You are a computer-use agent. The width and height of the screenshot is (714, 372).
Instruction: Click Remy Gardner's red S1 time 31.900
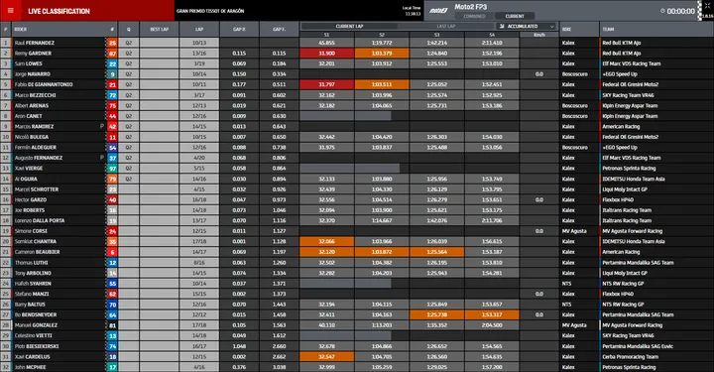coord(326,54)
